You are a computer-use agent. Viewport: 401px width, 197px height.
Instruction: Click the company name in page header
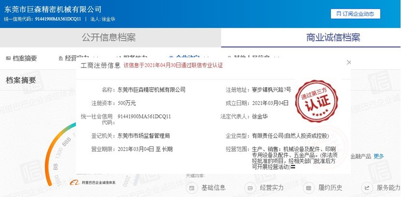53,9
